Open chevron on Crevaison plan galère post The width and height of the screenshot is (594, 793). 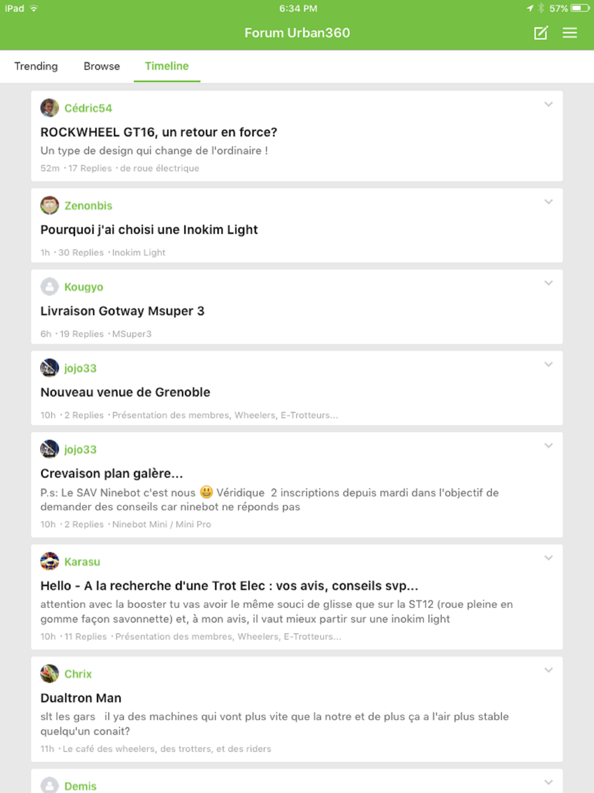[x=548, y=446]
